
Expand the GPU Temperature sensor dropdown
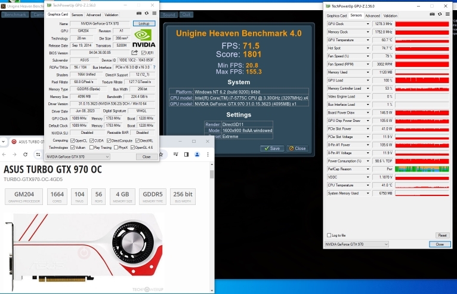(368, 40)
